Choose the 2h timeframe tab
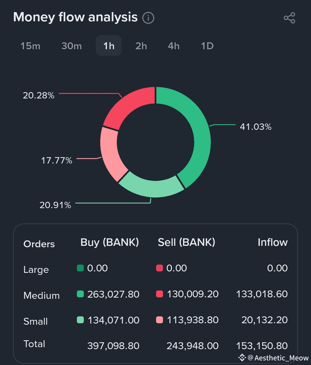 pos(141,46)
